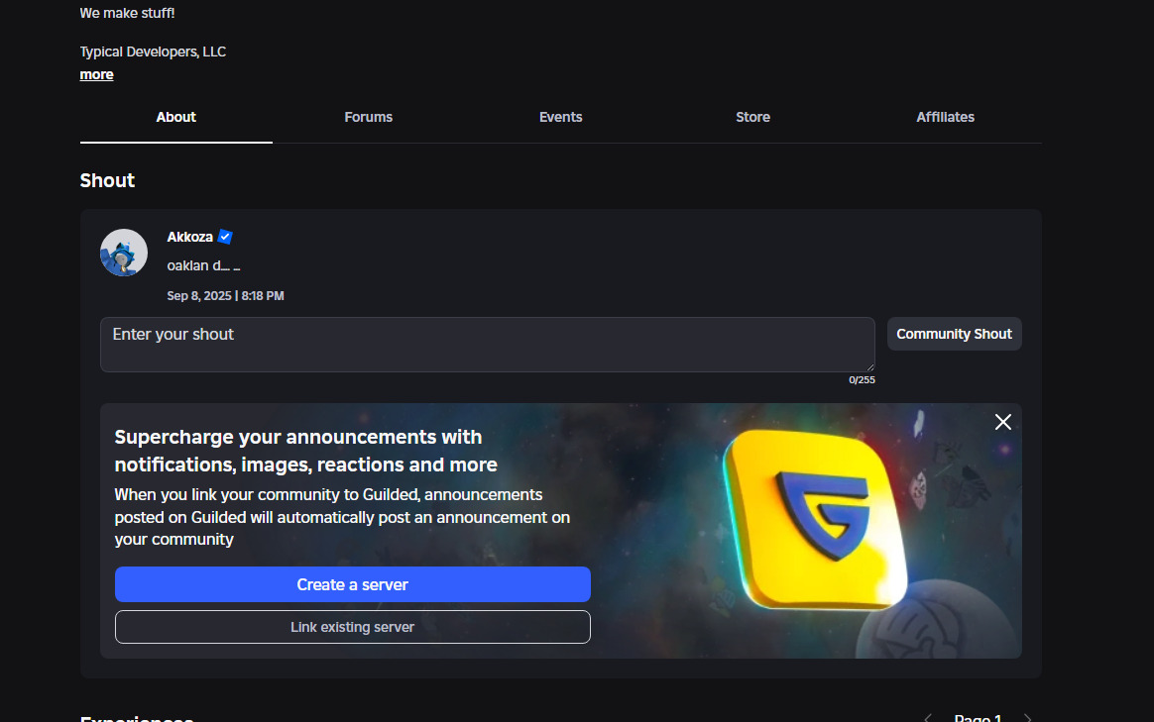The height and width of the screenshot is (722, 1154).
Task: Select the Forums tab
Action: (368, 117)
